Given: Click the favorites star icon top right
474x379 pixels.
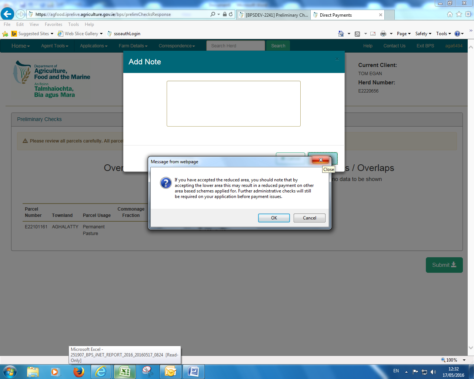Looking at the screenshot, I should 459,14.
